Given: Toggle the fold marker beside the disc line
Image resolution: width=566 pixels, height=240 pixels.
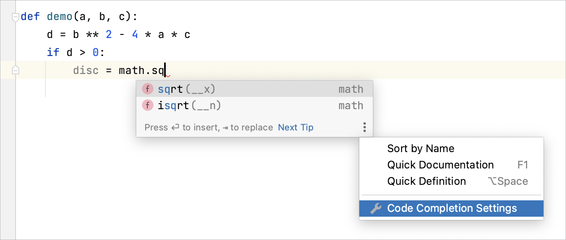Looking at the screenshot, I should pos(16,70).
